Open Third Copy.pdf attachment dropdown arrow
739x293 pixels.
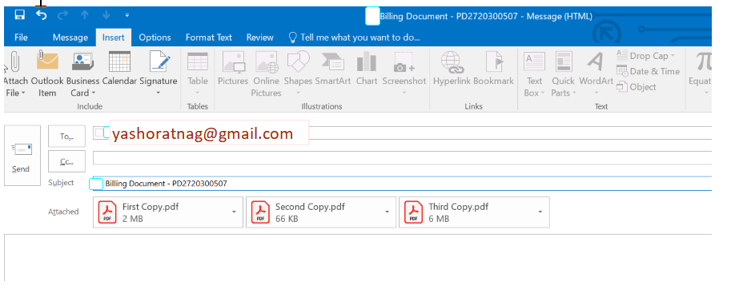(x=540, y=212)
